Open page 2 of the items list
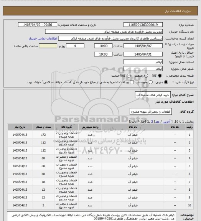The height and width of the screenshot is (221, 201). point(152,122)
